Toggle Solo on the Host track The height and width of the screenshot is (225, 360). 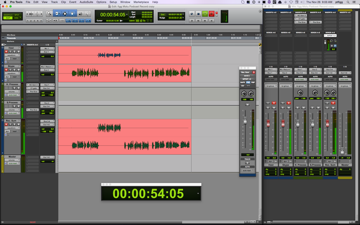[15, 51]
